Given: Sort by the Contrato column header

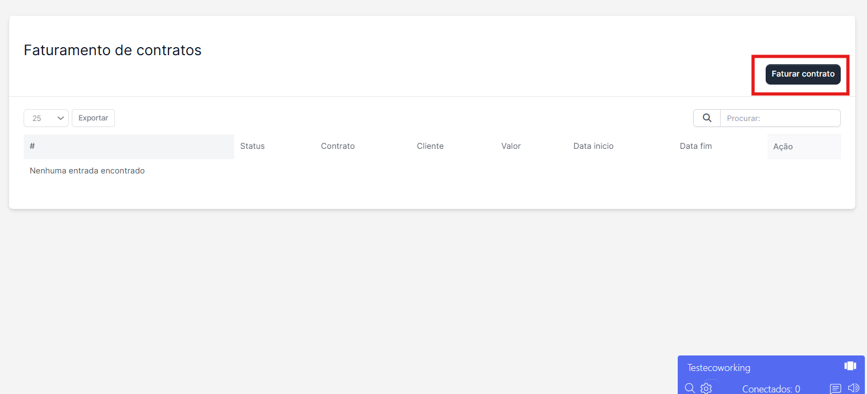Looking at the screenshot, I should (x=338, y=146).
